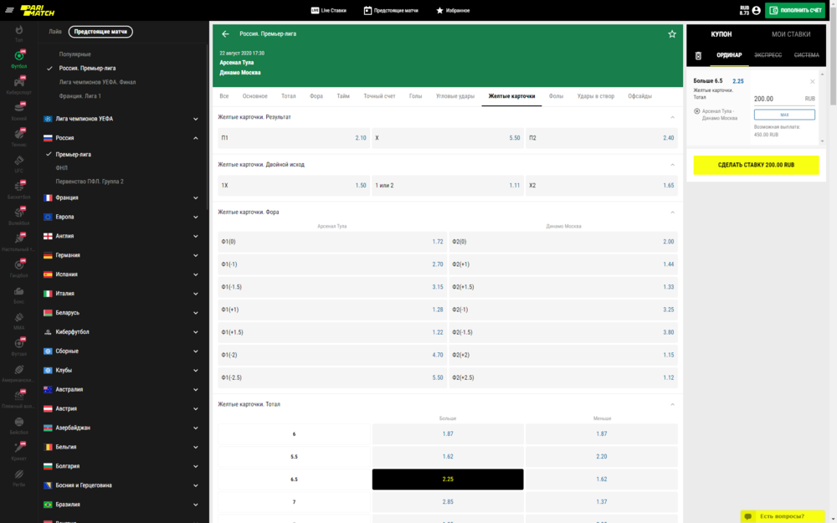The height and width of the screenshot is (523, 837).
Task: Open the UFC sport section
Action: point(19,164)
